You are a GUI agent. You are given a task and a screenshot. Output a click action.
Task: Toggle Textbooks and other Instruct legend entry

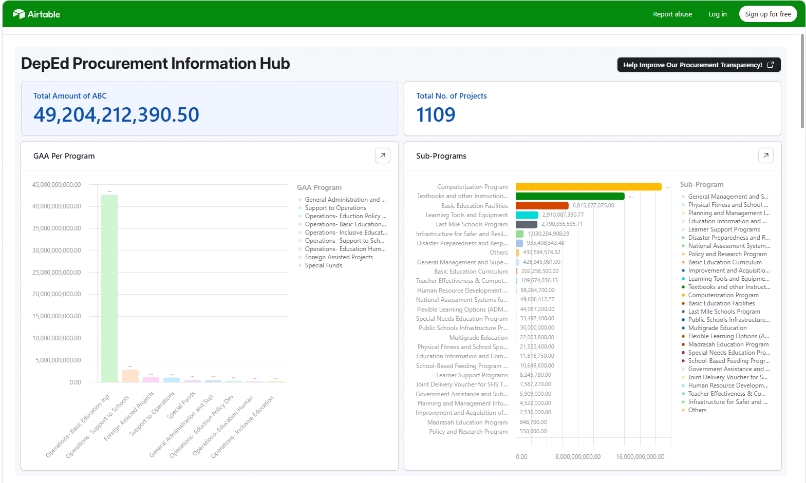pos(726,287)
